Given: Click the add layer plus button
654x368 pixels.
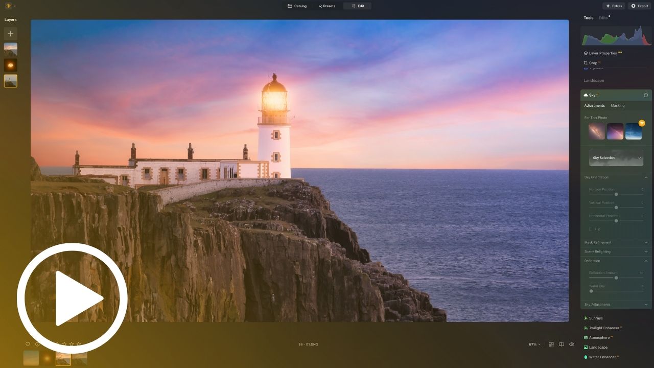Looking at the screenshot, I should coord(11,34).
